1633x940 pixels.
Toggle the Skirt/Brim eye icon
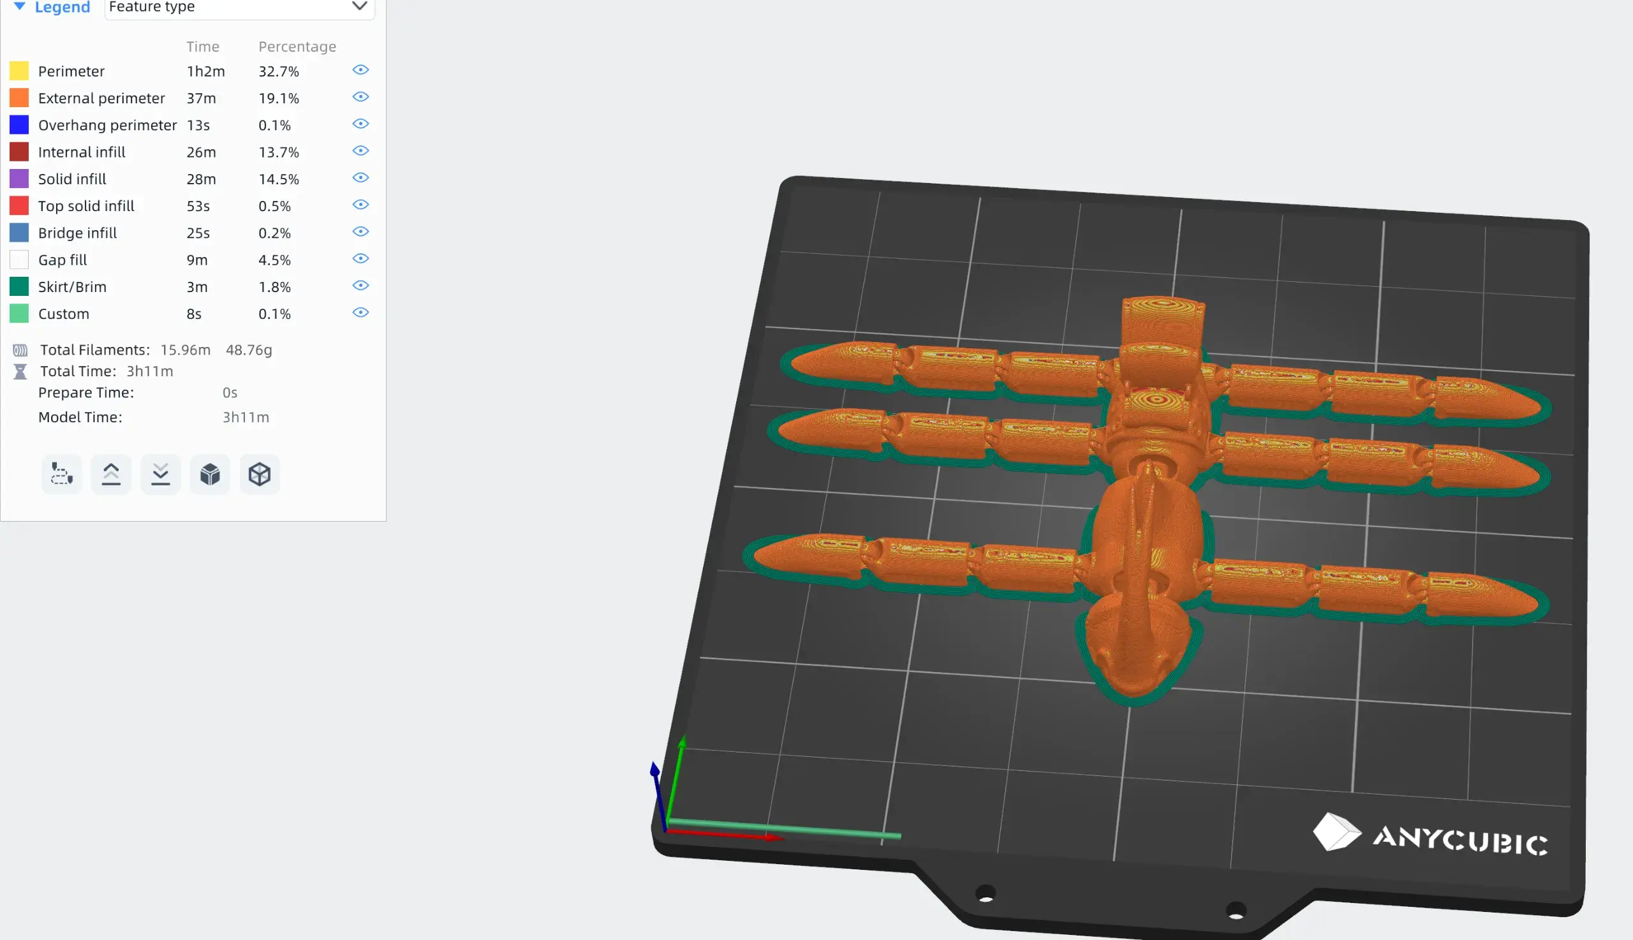[x=360, y=285]
